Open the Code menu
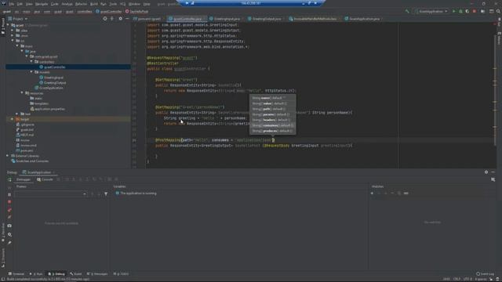The height and width of the screenshot is (282, 502). [55, 4]
